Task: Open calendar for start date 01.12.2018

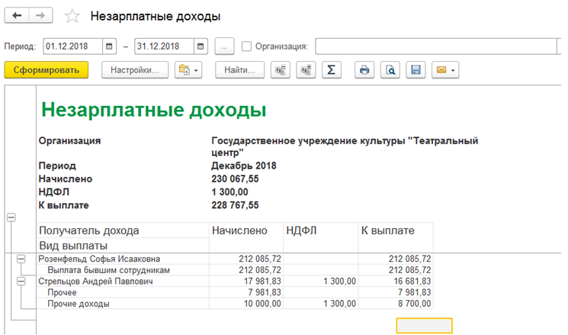Action: 109,47
